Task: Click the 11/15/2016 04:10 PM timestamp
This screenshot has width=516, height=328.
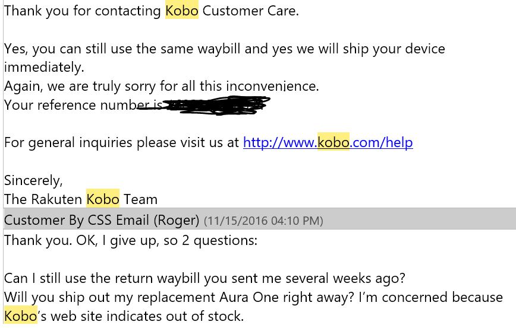Action: pyautogui.click(x=263, y=221)
